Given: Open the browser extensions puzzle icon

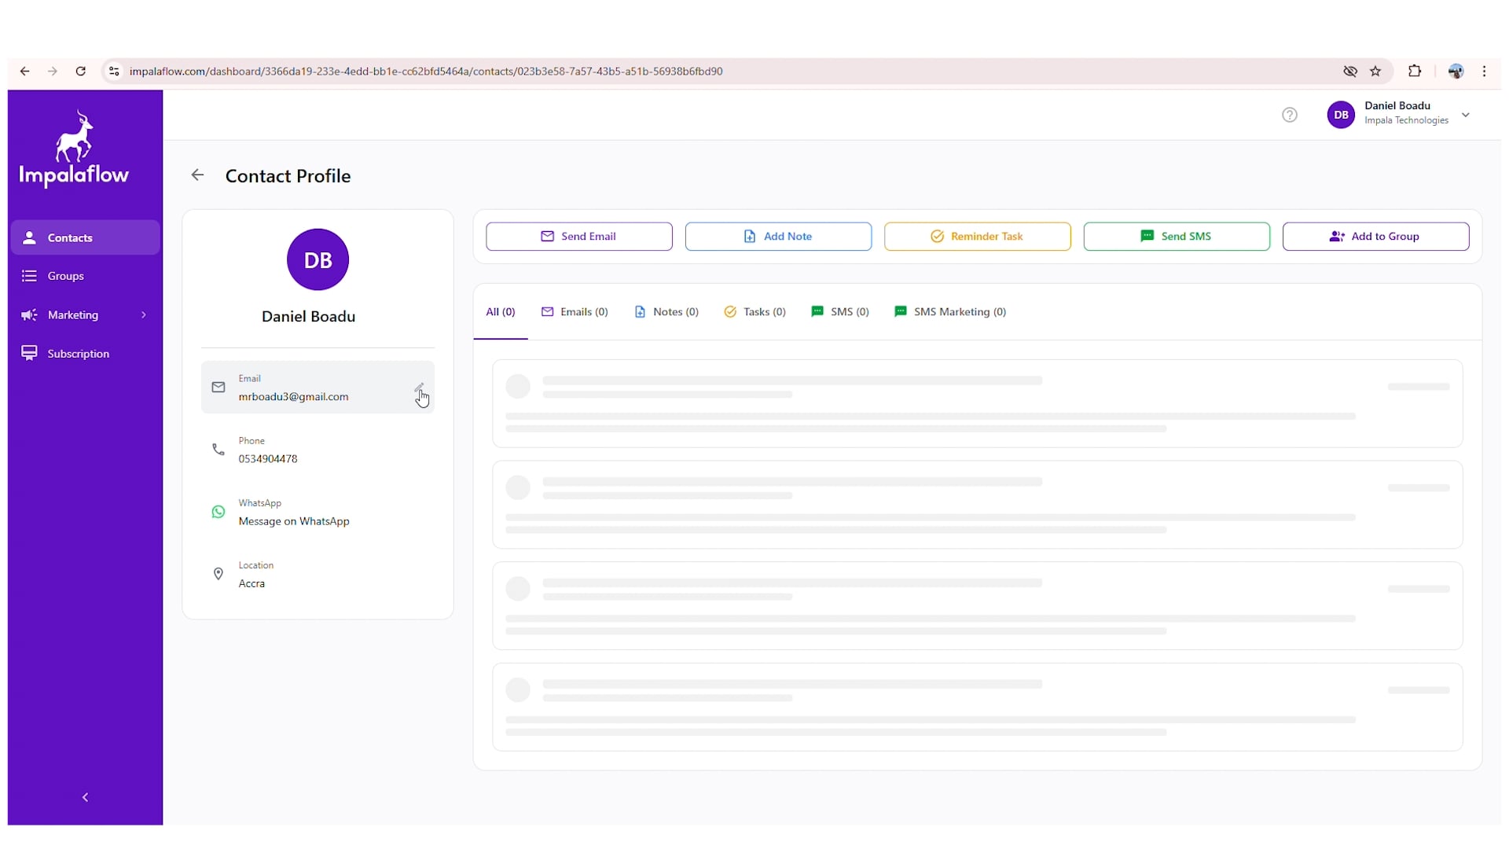Looking at the screenshot, I should click(x=1415, y=72).
